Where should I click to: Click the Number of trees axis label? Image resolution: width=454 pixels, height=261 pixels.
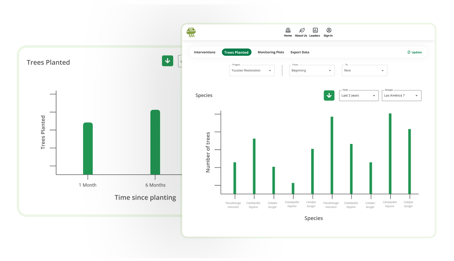pyautogui.click(x=208, y=152)
